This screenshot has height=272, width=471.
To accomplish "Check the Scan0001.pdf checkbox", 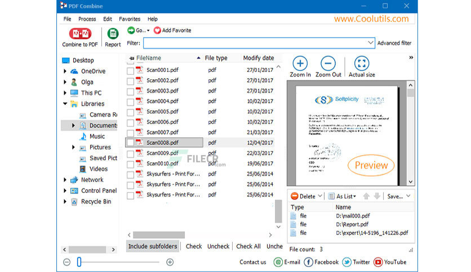I will coord(130,71).
